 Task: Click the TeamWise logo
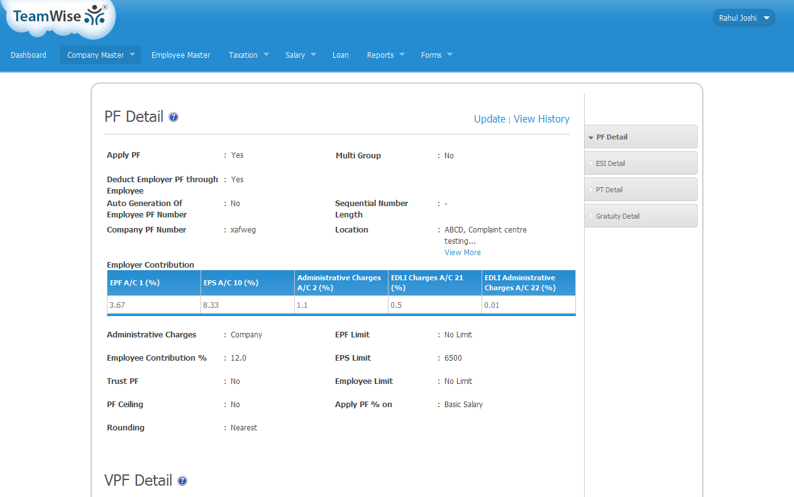click(60, 18)
